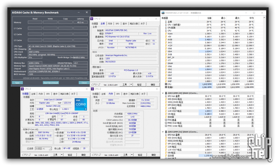276x166 pixels.
Task: Click Intel Core i5 logo badge
Action: tap(81, 104)
